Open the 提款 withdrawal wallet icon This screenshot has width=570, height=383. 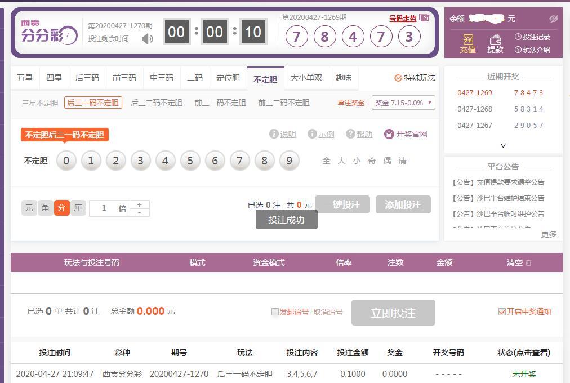[x=495, y=44]
